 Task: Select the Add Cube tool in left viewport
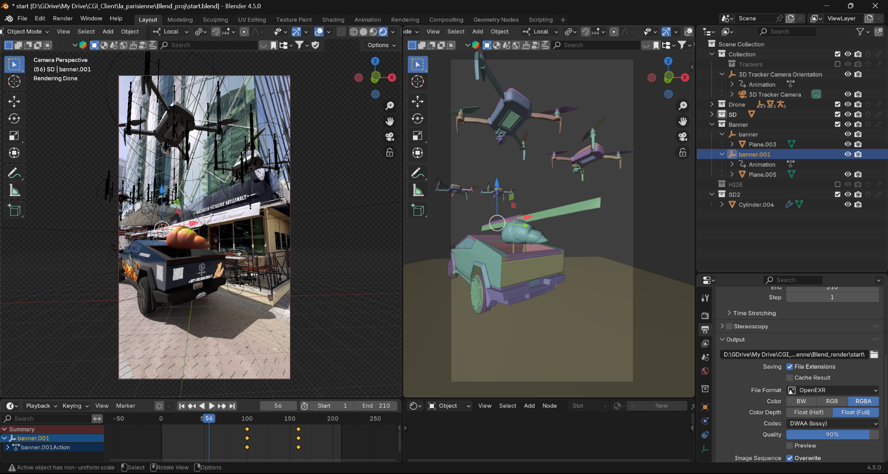coord(14,210)
